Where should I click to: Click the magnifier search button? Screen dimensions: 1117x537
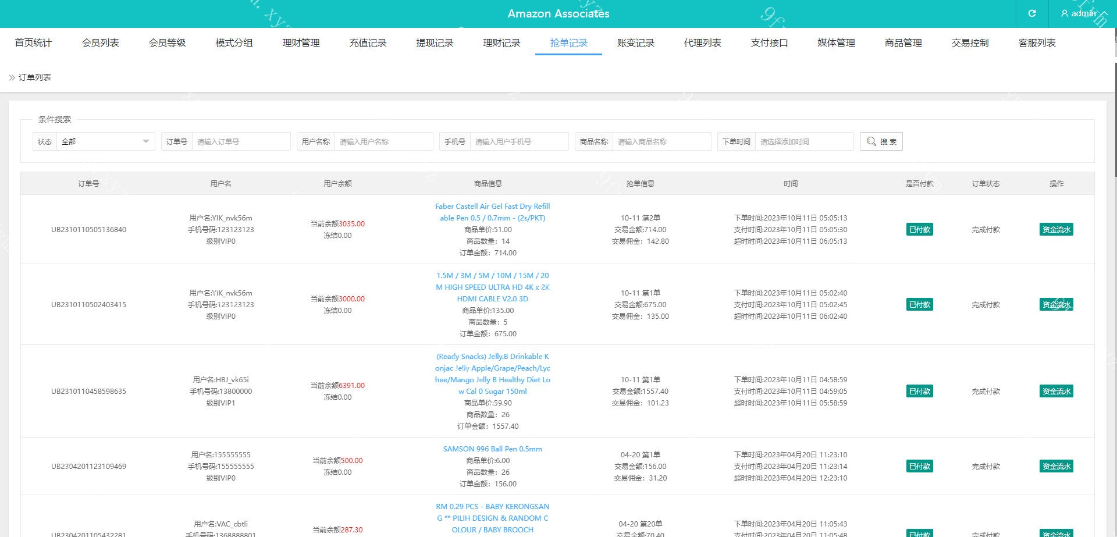click(881, 141)
